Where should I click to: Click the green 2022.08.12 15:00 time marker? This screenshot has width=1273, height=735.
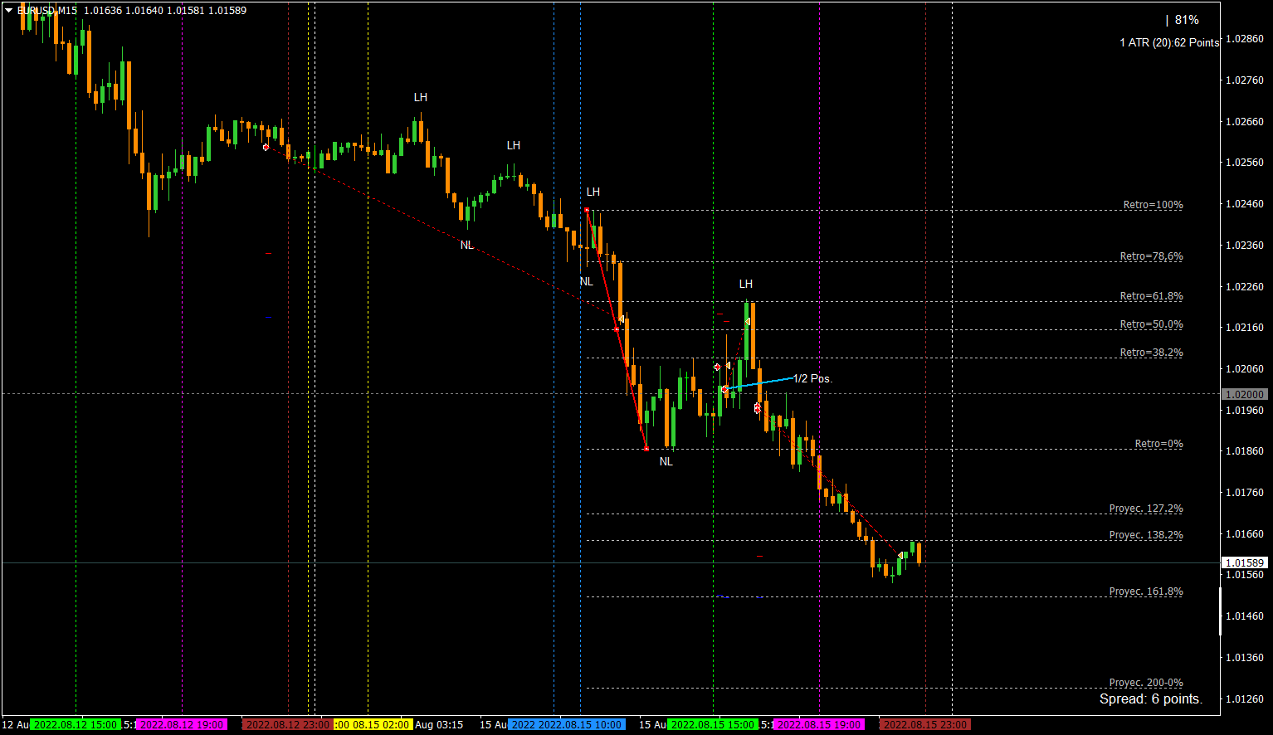(x=76, y=725)
